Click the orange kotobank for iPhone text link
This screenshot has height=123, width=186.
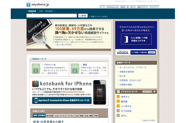pos(75,92)
